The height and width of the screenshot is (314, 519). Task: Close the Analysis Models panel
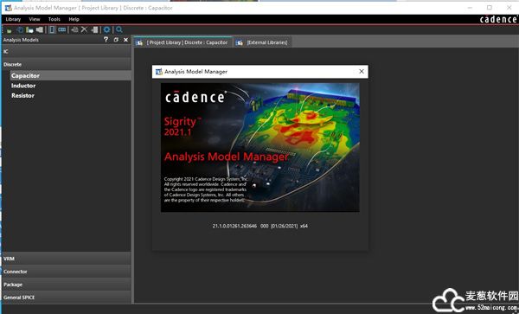click(x=125, y=40)
